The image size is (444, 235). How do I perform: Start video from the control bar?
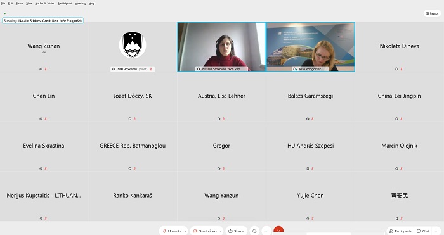[x=205, y=231]
